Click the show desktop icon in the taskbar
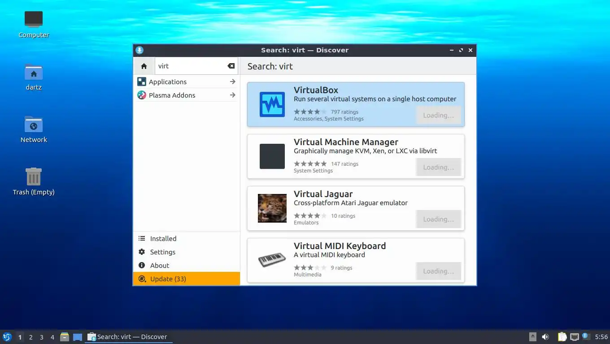 pos(78,337)
